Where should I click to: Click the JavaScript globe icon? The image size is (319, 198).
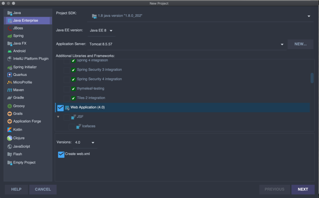pos(10,146)
